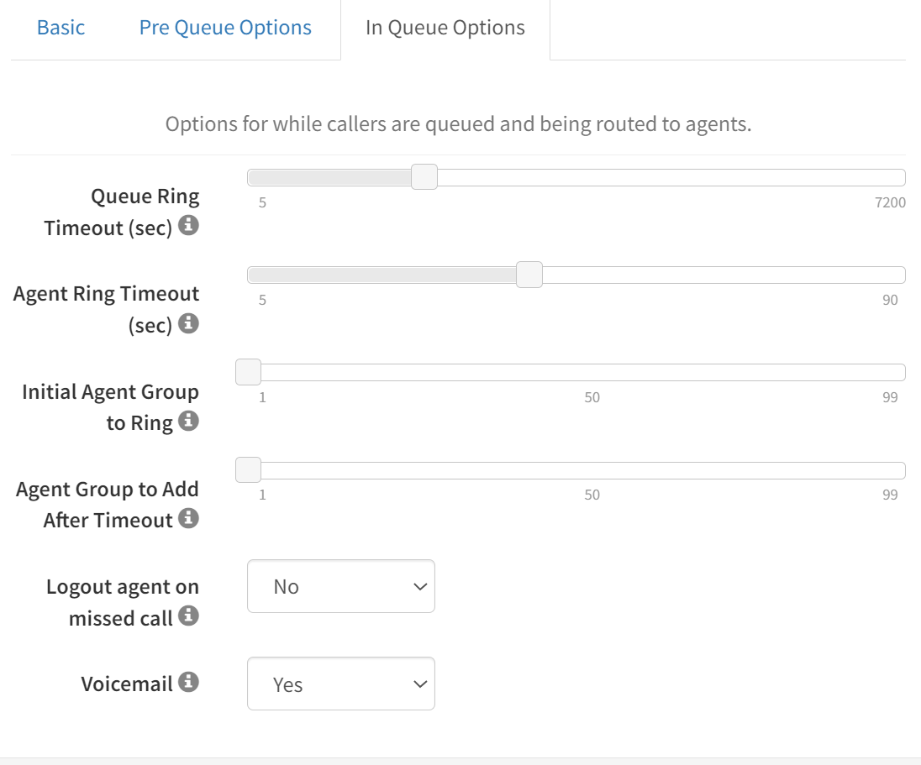This screenshot has height=765, width=921.
Task: Click the 50 midpoint label under Initial Agent Group slider
Action: click(592, 397)
